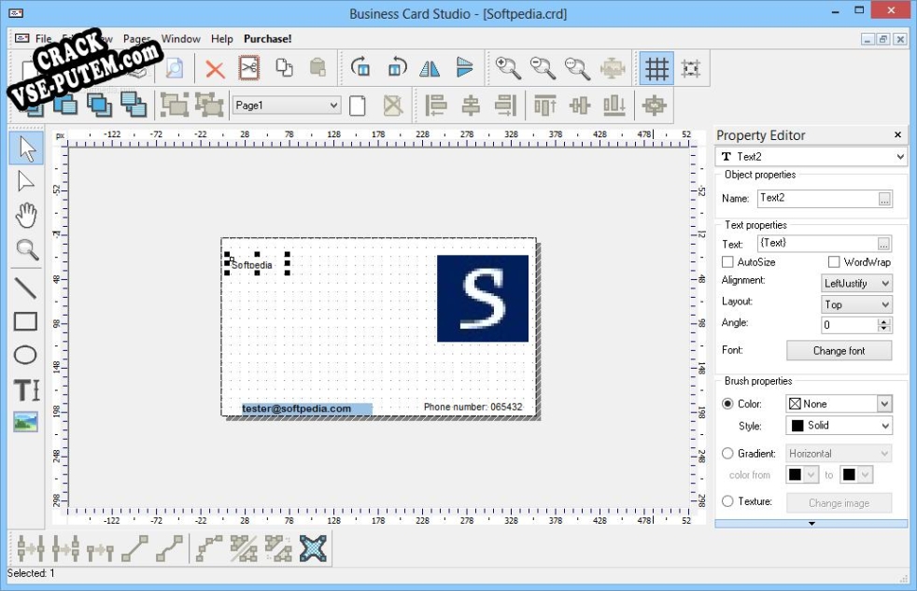Select the Texture radio button
Screen dimensions: 917x591
[x=727, y=501]
